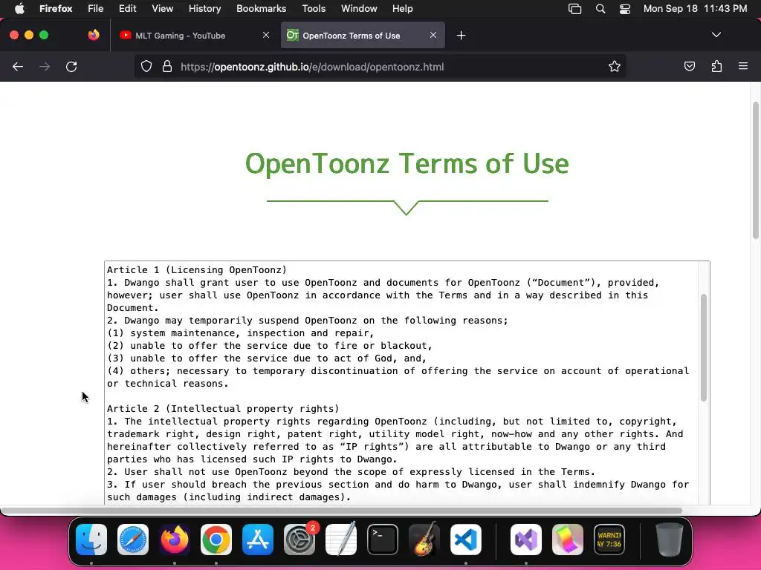Viewport: 761px width, 570px height.
Task: Open App Store from the Dock
Action: click(x=258, y=540)
